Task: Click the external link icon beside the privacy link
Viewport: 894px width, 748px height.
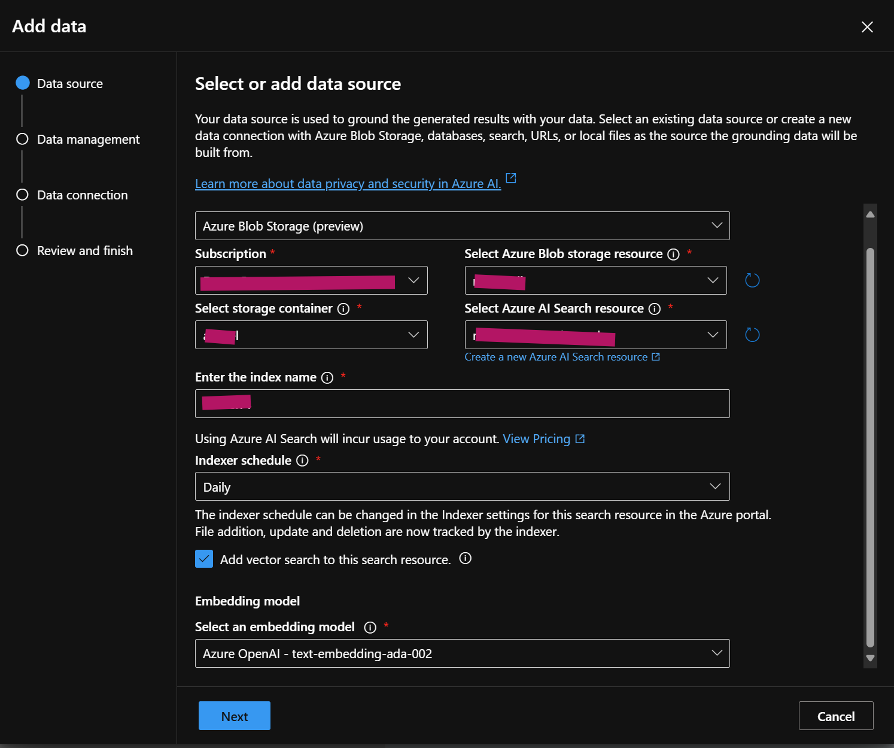Action: [x=511, y=178]
